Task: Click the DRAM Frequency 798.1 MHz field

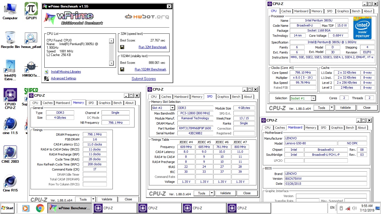Action: coord(95,134)
